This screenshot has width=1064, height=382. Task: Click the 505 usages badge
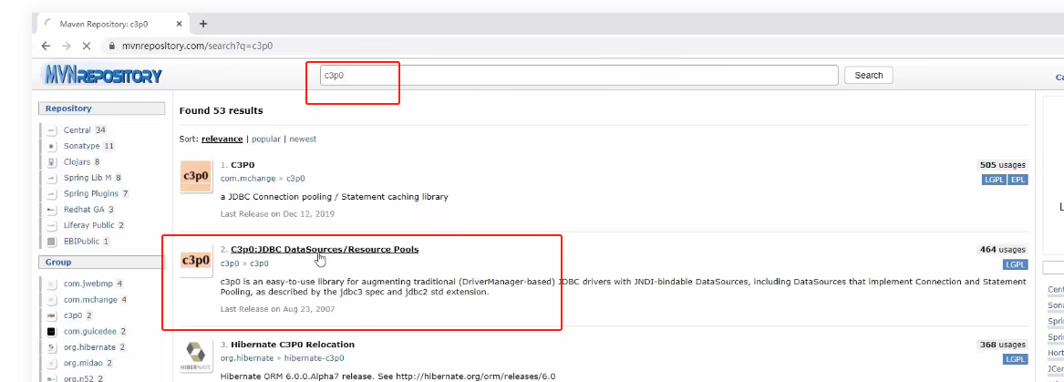[x=1002, y=165]
